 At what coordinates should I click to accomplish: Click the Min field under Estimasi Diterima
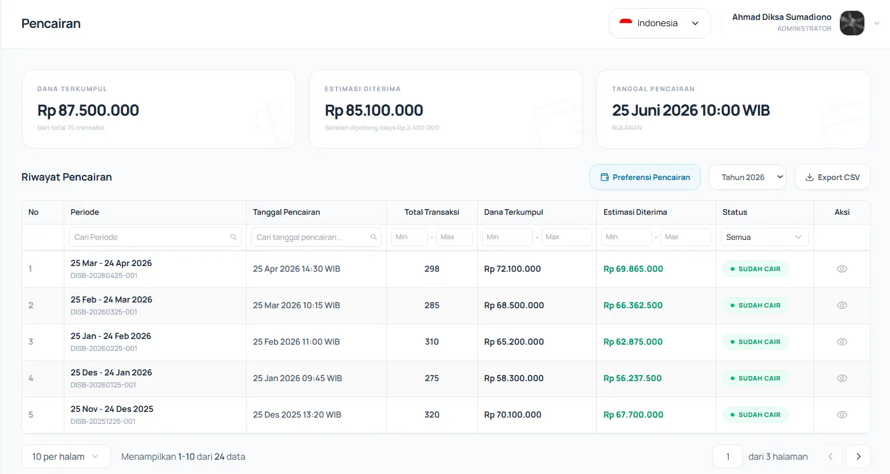point(626,237)
